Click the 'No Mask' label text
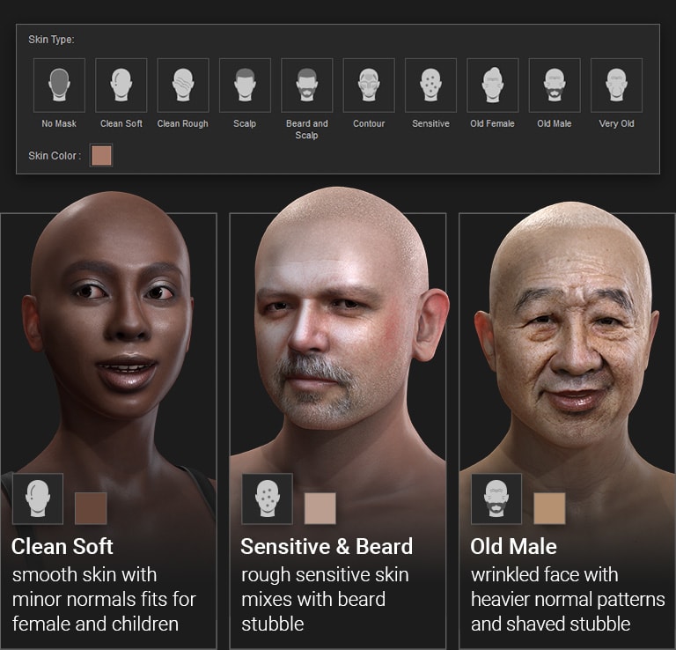Screen dimensions: 676x650 click(59, 123)
